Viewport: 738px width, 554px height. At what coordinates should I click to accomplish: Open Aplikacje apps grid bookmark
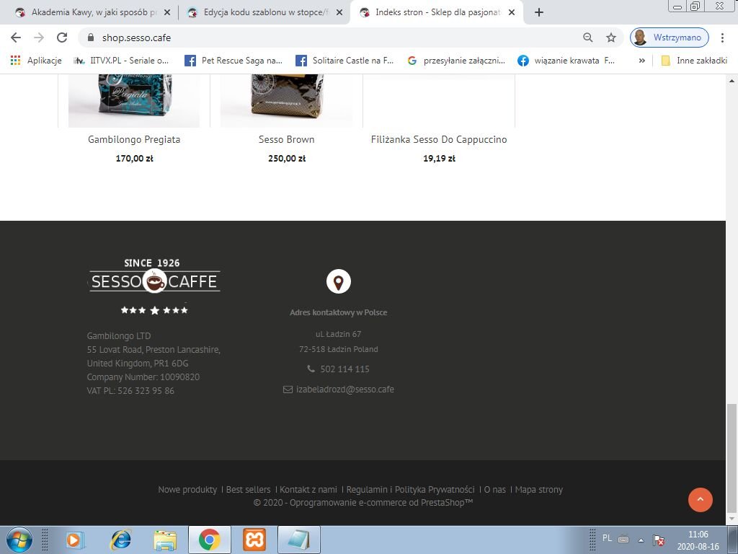coord(36,61)
